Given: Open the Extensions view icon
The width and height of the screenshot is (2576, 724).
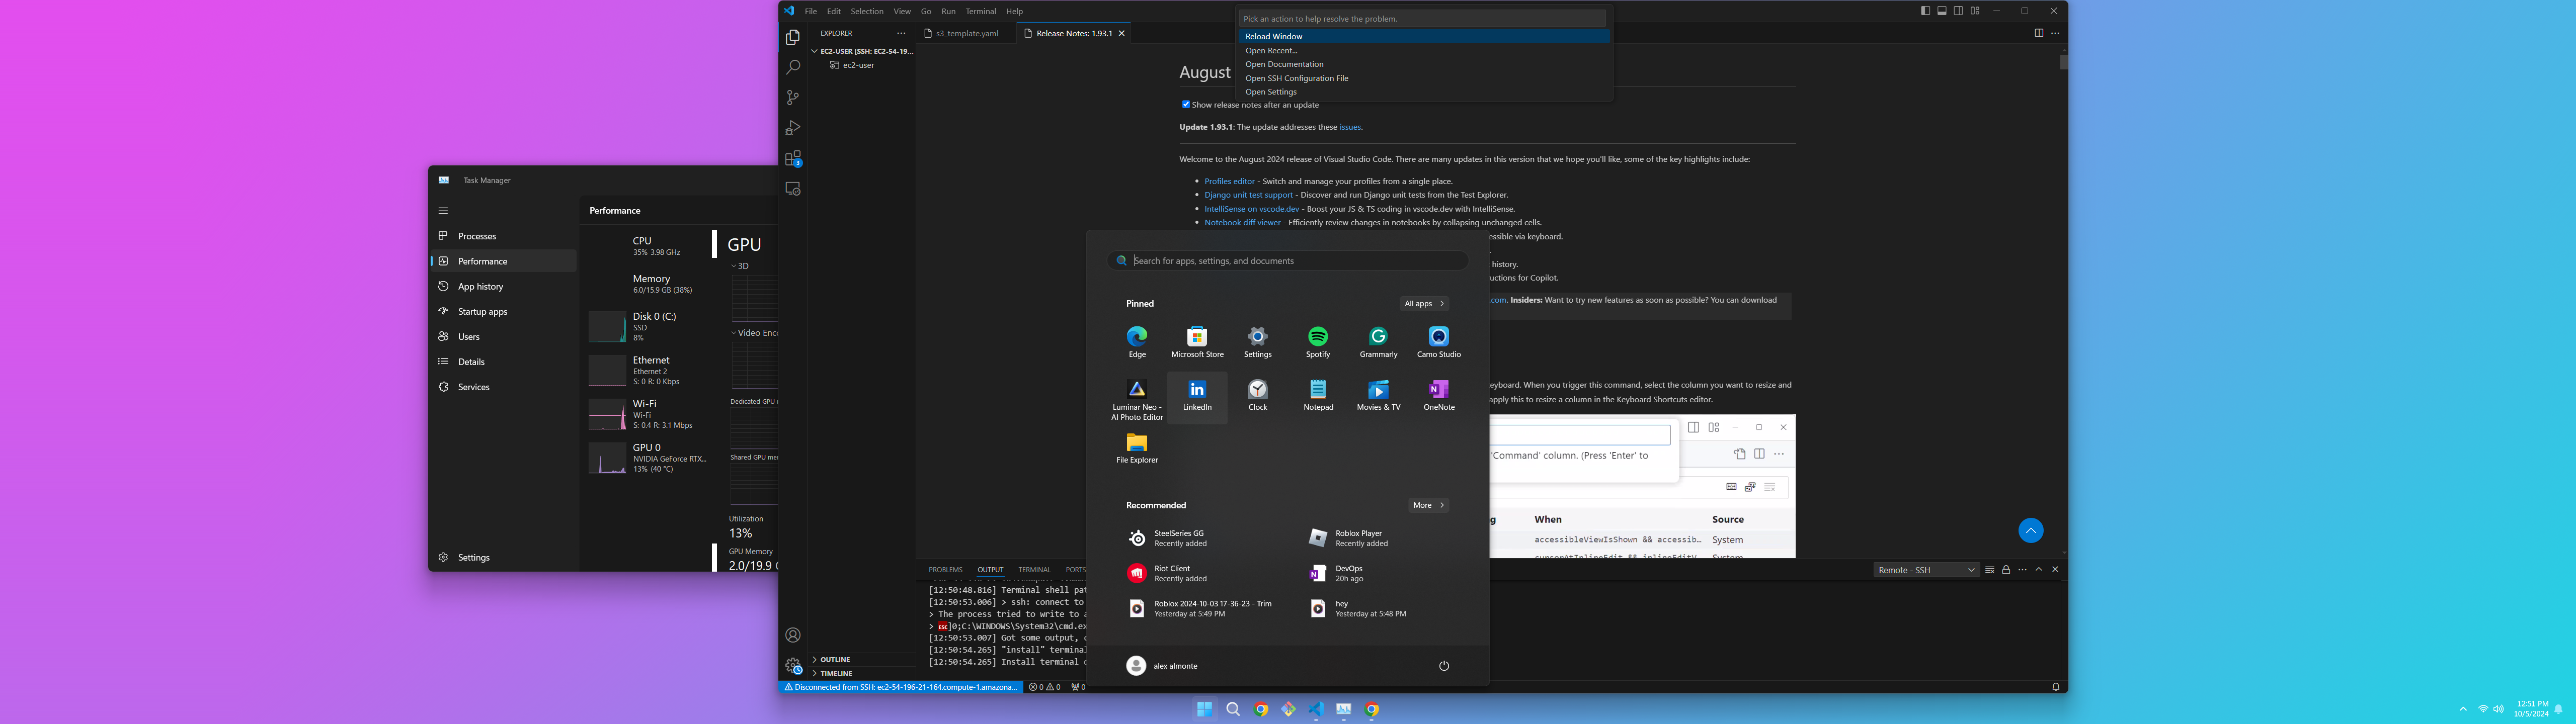Looking at the screenshot, I should click(793, 158).
